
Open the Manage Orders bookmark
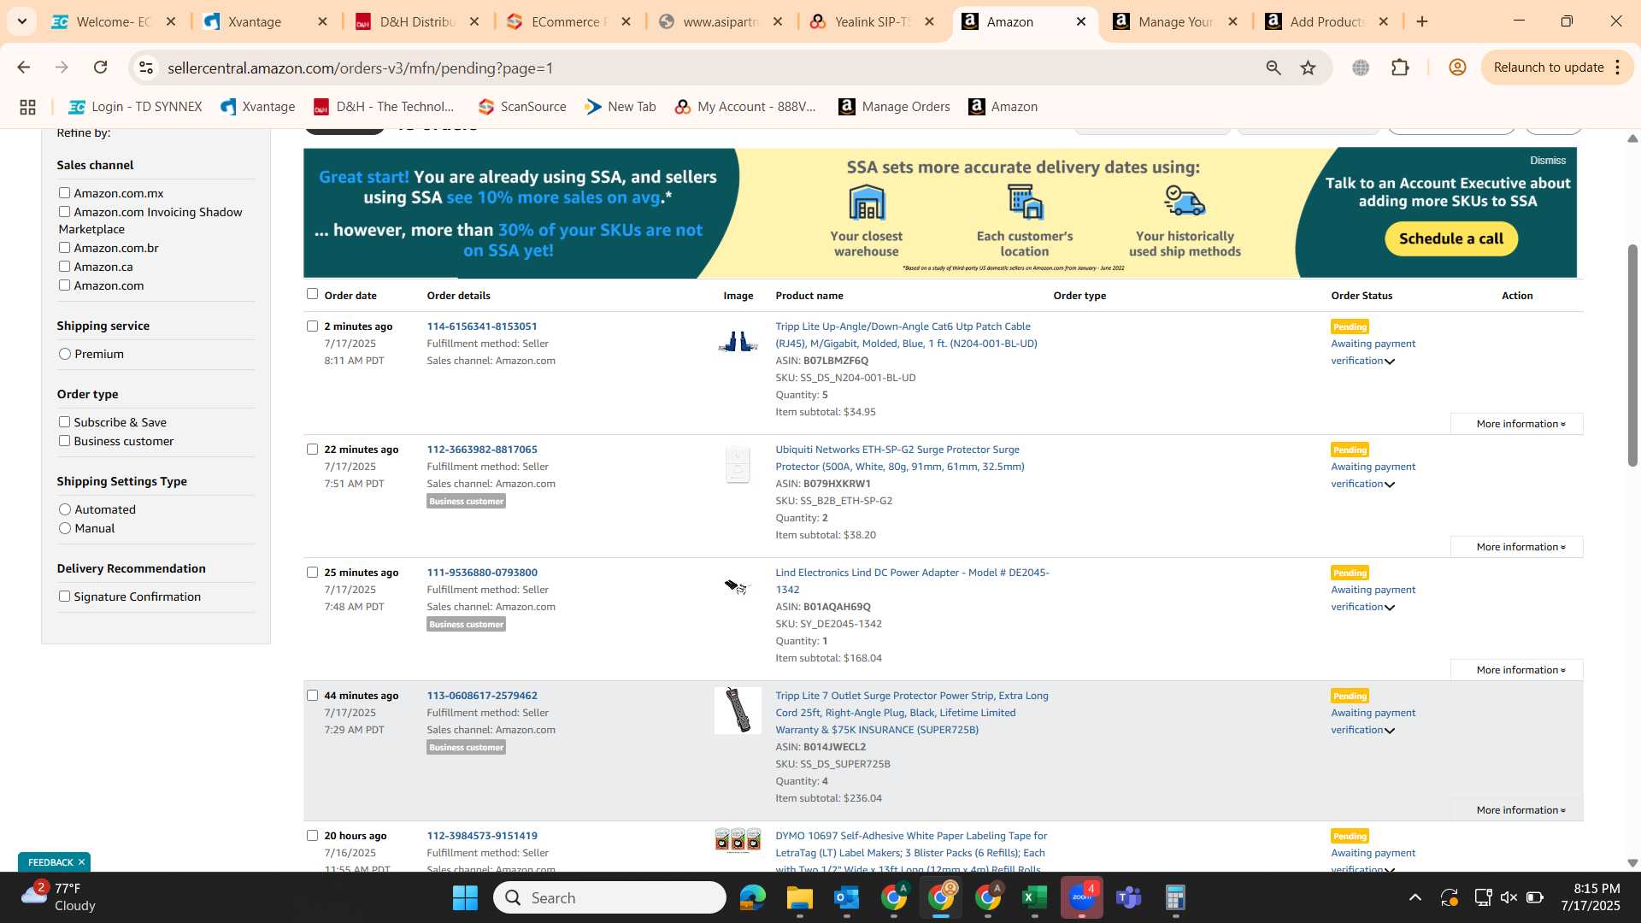(894, 107)
